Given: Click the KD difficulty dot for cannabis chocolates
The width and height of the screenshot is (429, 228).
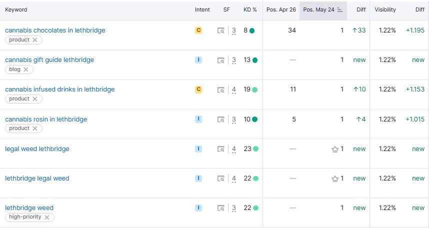Looking at the screenshot, I should [x=252, y=30].
